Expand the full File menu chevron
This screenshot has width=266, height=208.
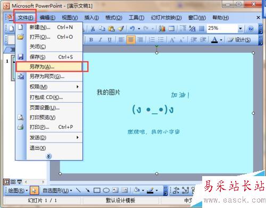click(x=48, y=156)
